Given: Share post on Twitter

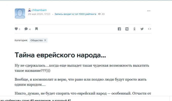Looking at the screenshot, I should 142,29.
